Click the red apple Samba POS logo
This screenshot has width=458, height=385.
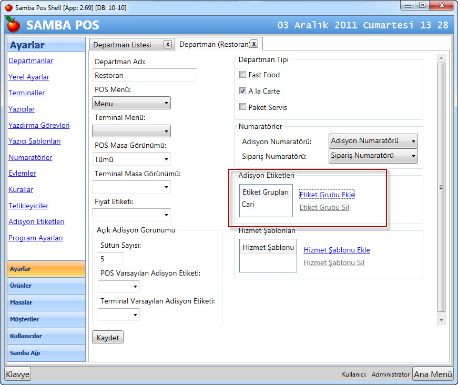tap(14, 25)
